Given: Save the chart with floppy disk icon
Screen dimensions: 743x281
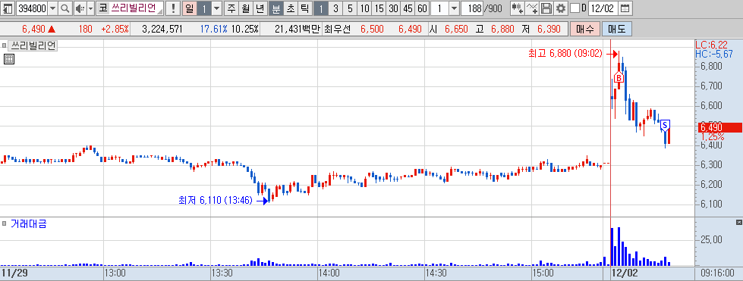Looking at the screenshot, I should pyautogui.click(x=546, y=8).
